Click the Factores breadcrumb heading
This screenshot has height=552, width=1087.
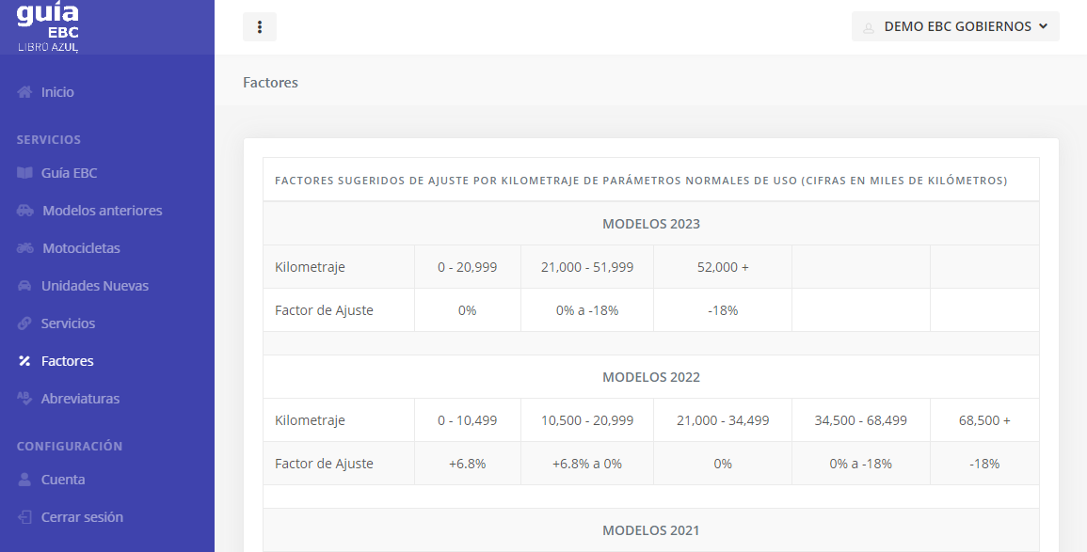tap(270, 83)
